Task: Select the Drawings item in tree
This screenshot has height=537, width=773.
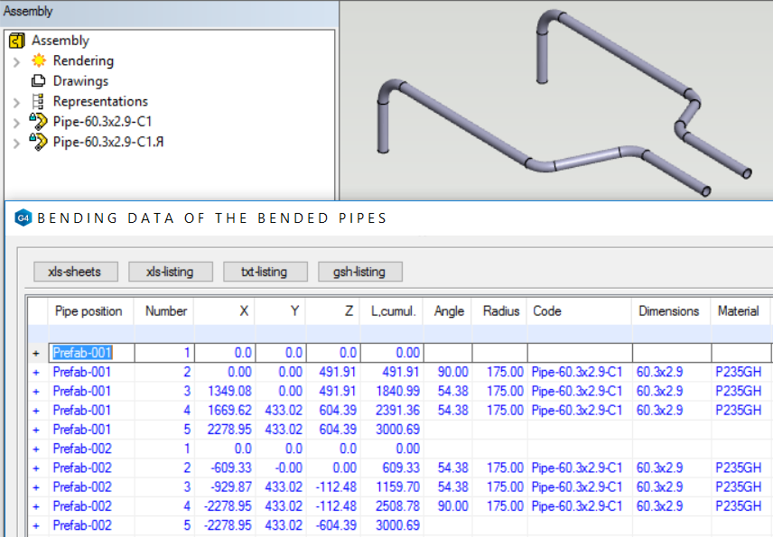Action: coord(80,81)
